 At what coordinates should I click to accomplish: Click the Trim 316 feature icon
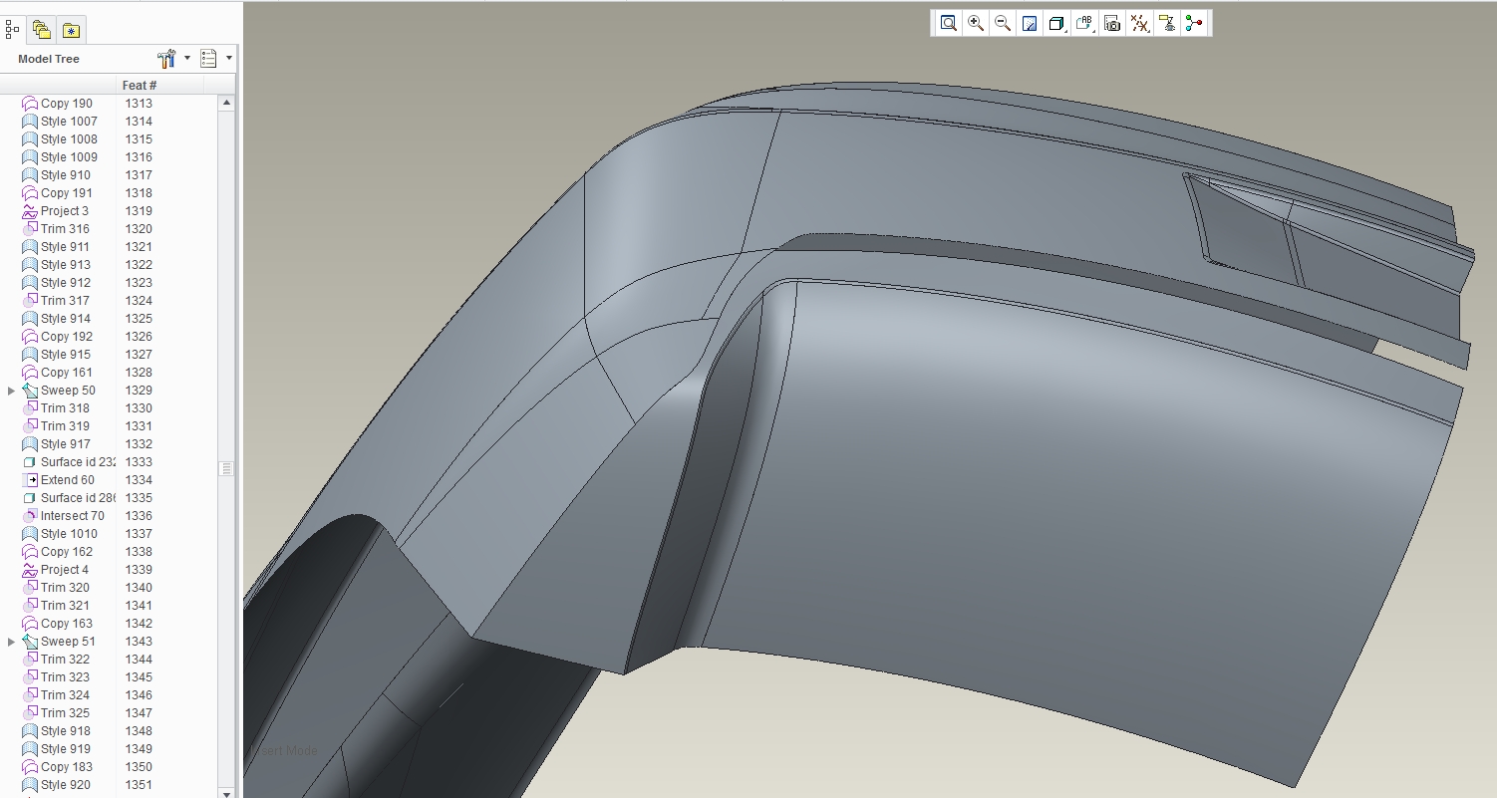tap(30, 229)
